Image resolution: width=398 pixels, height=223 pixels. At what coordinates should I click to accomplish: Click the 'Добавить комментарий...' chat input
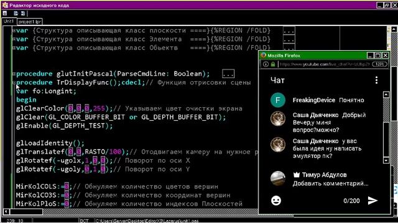[x=330, y=183]
